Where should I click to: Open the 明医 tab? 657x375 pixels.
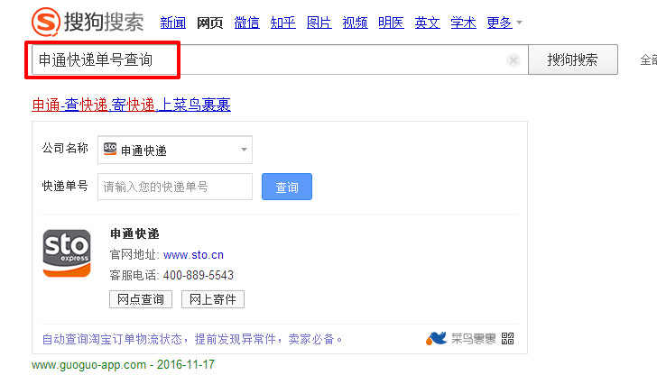point(392,23)
